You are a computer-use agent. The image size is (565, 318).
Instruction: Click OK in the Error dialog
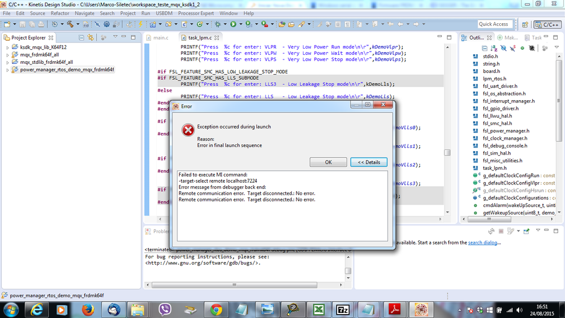click(328, 162)
